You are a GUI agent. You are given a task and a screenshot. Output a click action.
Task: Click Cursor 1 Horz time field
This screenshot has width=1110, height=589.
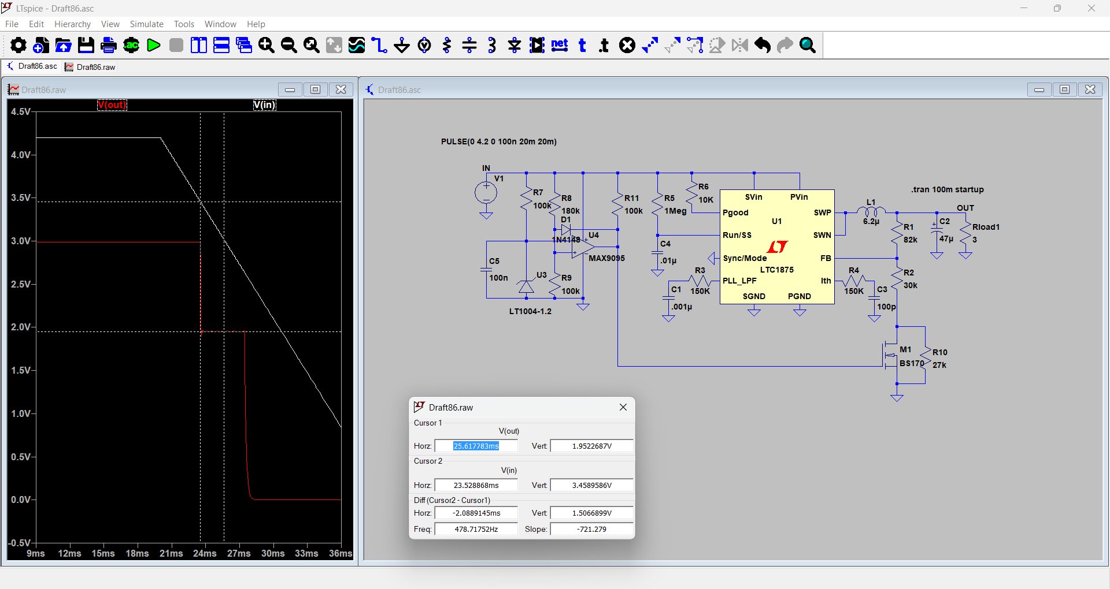click(x=476, y=446)
